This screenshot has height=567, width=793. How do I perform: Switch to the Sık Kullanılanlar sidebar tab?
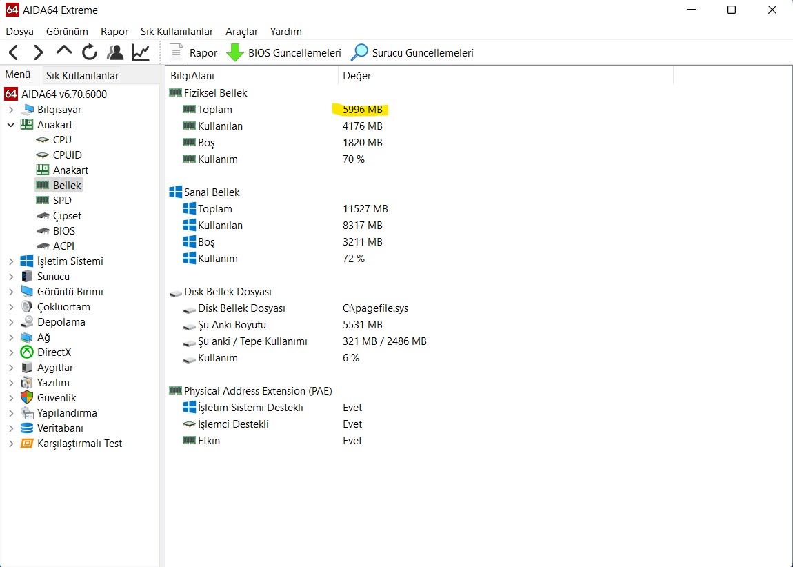point(82,75)
